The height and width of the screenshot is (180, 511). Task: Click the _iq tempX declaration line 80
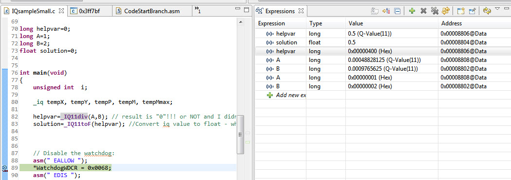(103, 102)
